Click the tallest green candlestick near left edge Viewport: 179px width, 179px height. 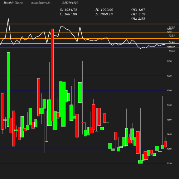8,89
